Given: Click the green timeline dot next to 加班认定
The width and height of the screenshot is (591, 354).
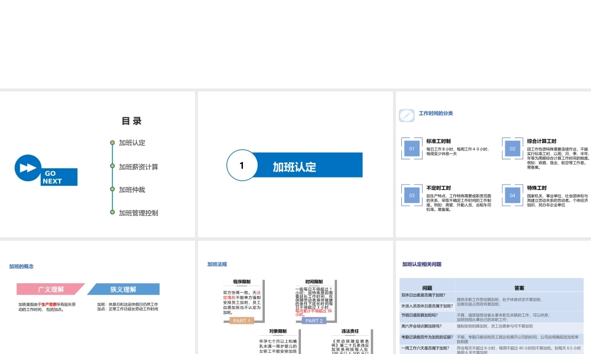Looking at the screenshot, I should (x=112, y=143).
